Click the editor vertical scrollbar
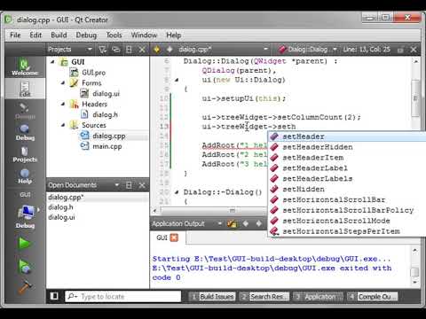The image size is (426, 319). pos(415,97)
